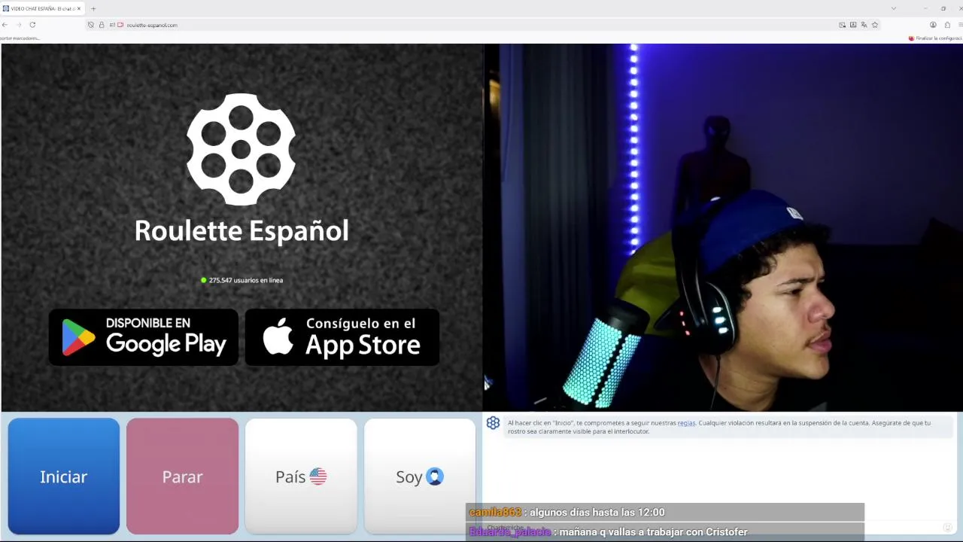Select the VIDEO CHAT ESPAÑA browser tab

(41, 8)
